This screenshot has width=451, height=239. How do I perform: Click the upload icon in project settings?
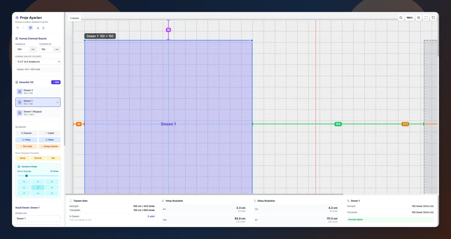[43, 28]
